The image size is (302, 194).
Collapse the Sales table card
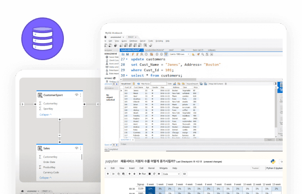tap(45, 178)
